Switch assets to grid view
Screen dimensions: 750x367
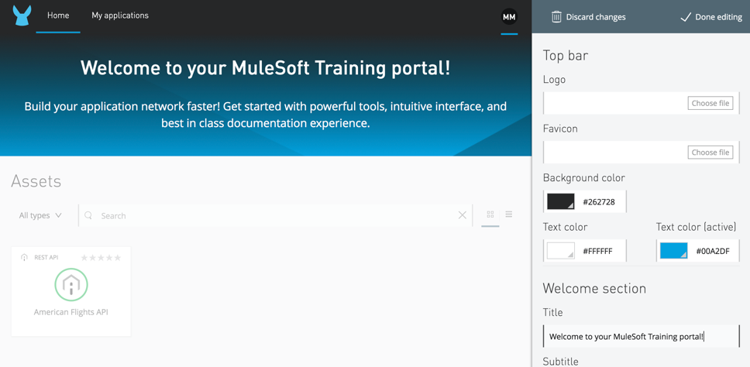pos(490,214)
